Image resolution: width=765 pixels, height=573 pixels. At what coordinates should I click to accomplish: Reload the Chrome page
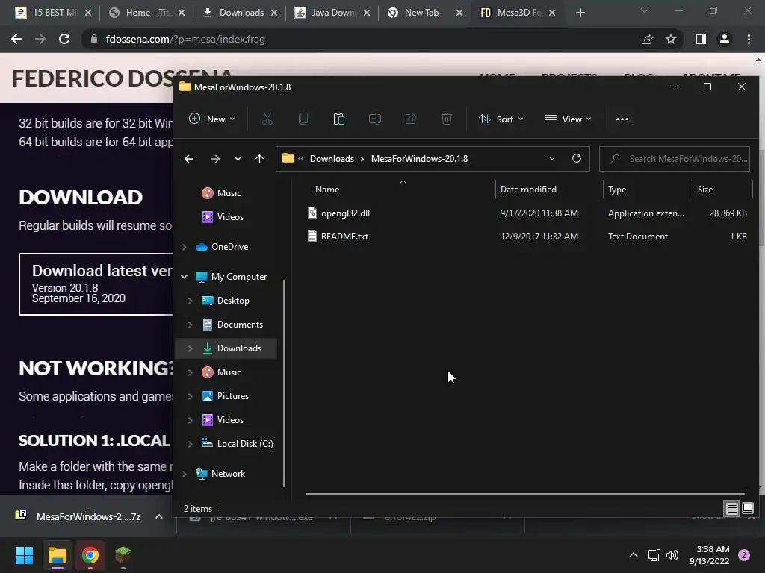point(64,39)
